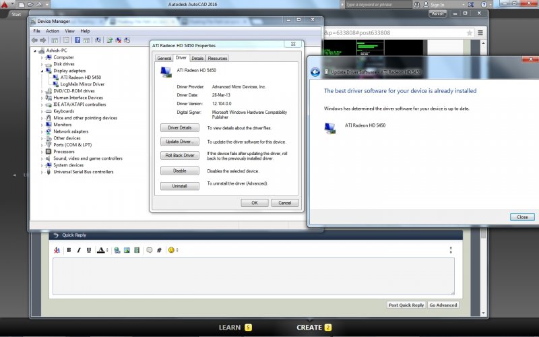Click the Forward arrow in Device Manager toolbar
Screen dimensions: 539x337
[43, 40]
